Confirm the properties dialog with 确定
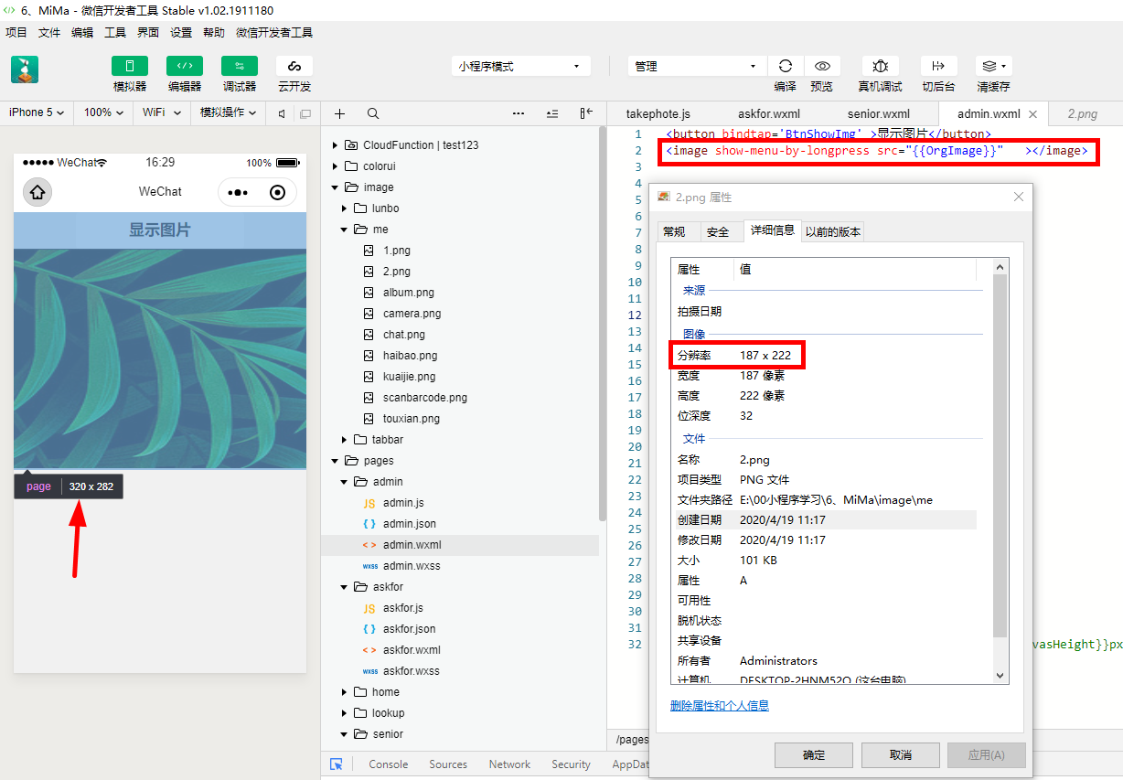Viewport: 1123px width, 780px height. click(x=813, y=754)
